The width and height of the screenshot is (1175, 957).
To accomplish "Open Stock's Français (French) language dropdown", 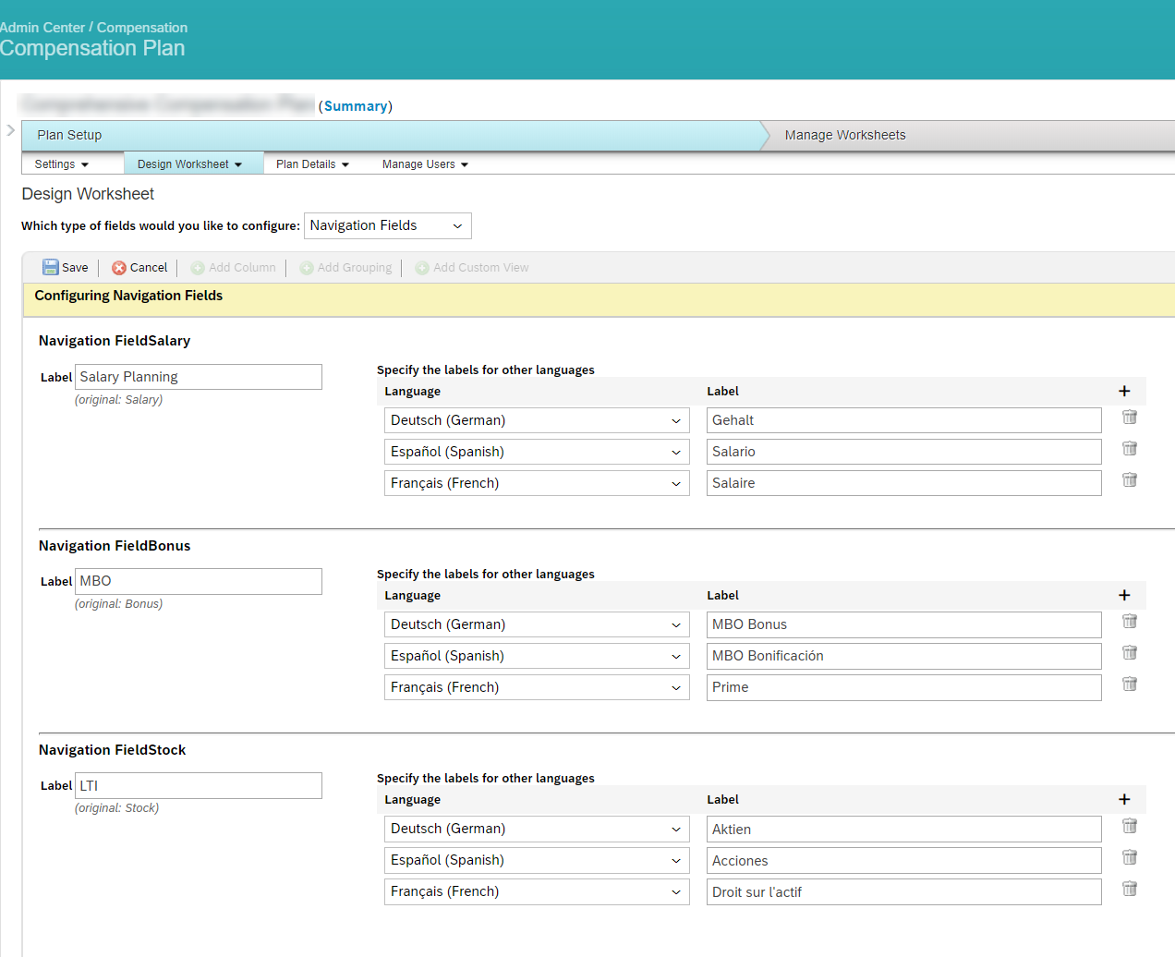I will [x=537, y=891].
